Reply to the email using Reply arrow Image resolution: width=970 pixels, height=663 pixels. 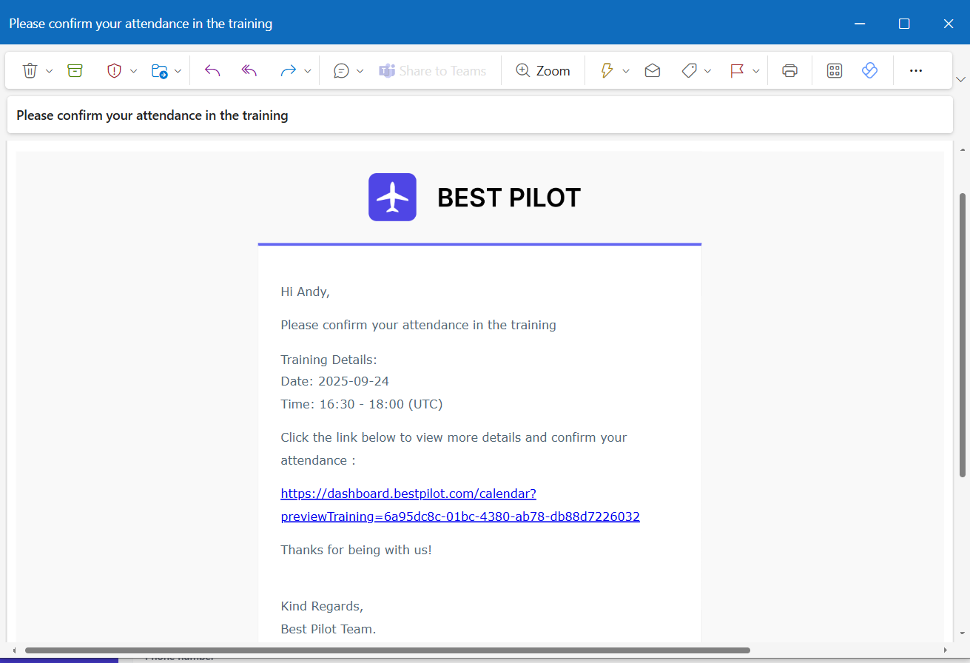tap(212, 71)
